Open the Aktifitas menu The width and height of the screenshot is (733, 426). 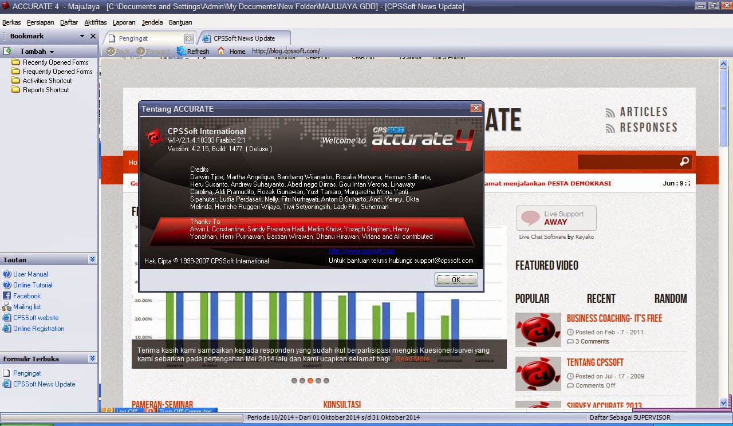click(95, 22)
